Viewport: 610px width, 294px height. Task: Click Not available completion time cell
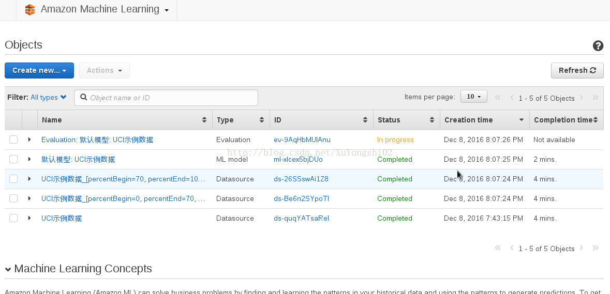point(554,140)
